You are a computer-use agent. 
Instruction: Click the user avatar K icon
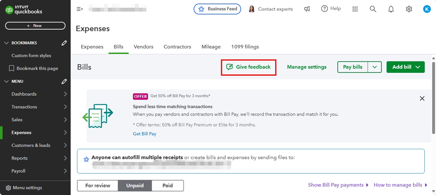pos(427,9)
